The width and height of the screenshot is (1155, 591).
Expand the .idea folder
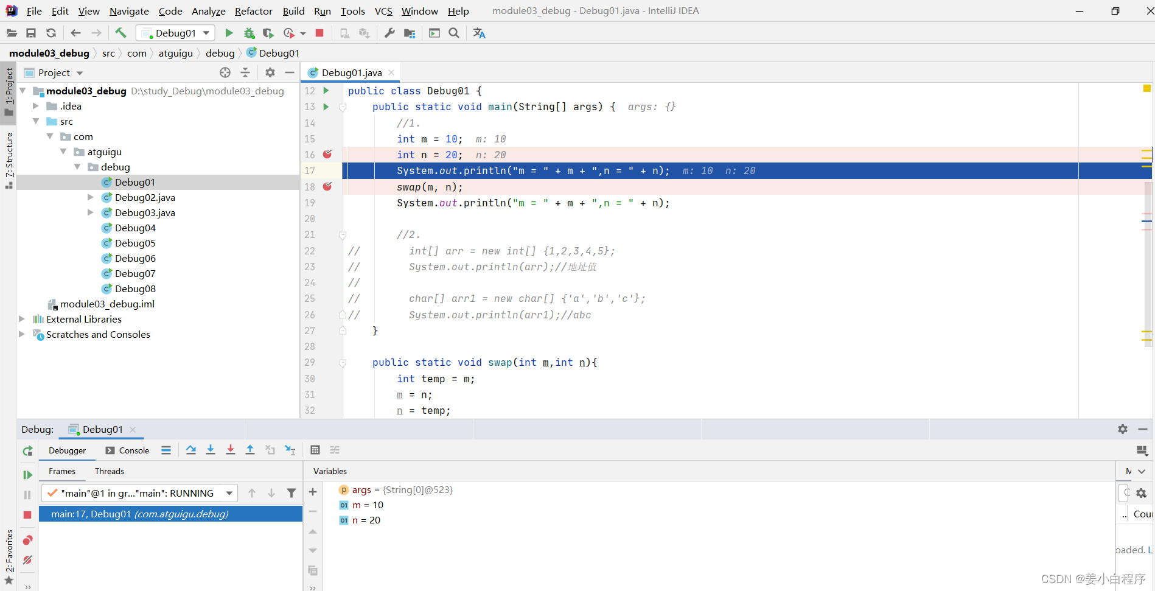coord(36,106)
